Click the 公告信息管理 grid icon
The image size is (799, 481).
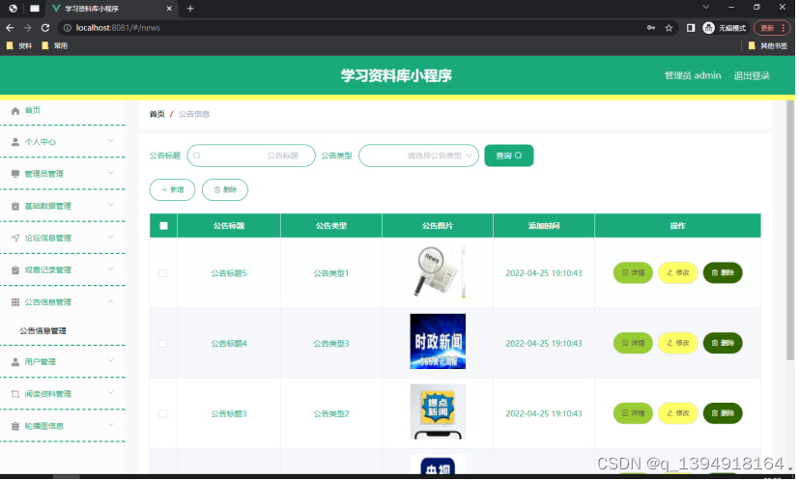tap(15, 302)
